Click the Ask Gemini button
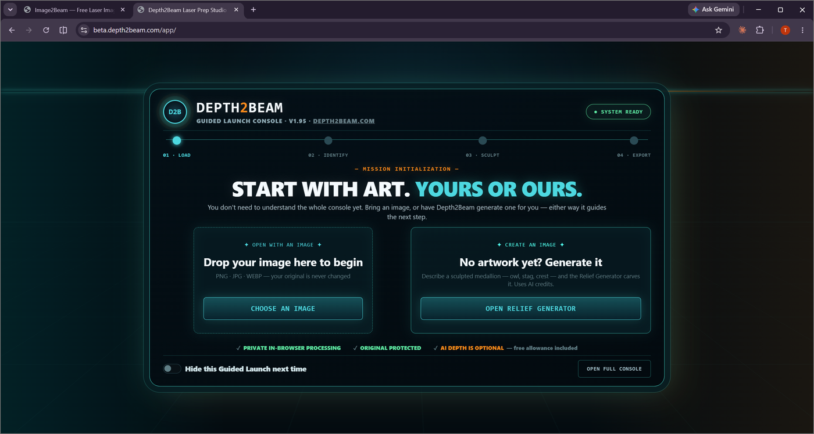The image size is (814, 434). coord(714,10)
